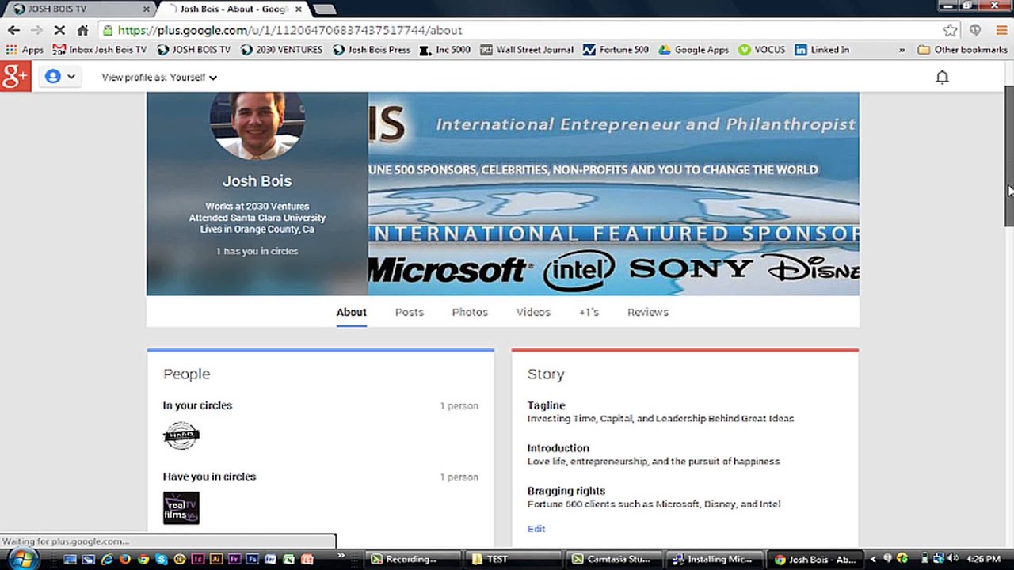Launch Skype from quick launch

[162, 559]
